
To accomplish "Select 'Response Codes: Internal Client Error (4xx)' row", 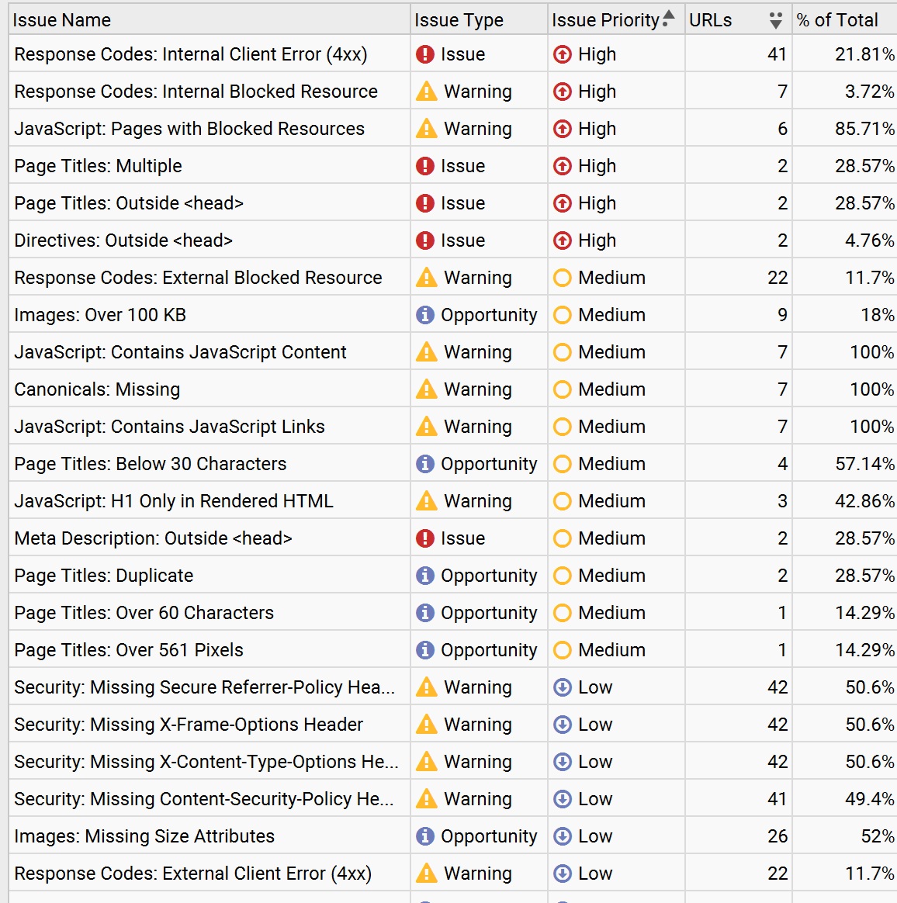I will pyautogui.click(x=453, y=54).
